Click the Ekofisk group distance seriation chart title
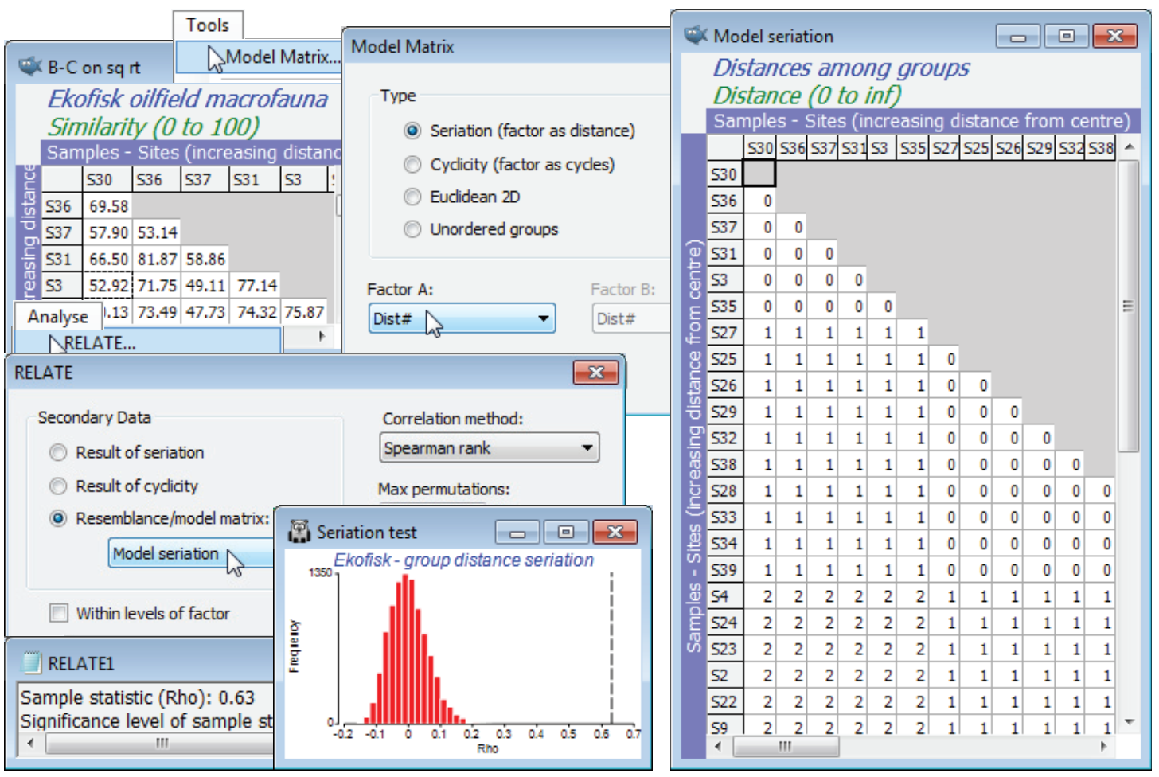The height and width of the screenshot is (777, 1159). click(x=463, y=560)
